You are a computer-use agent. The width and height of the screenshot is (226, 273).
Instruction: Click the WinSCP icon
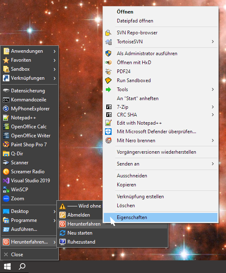pos(6,190)
